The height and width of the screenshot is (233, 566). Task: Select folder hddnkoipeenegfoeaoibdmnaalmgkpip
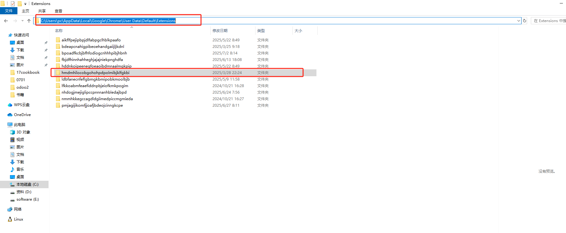[96, 66]
